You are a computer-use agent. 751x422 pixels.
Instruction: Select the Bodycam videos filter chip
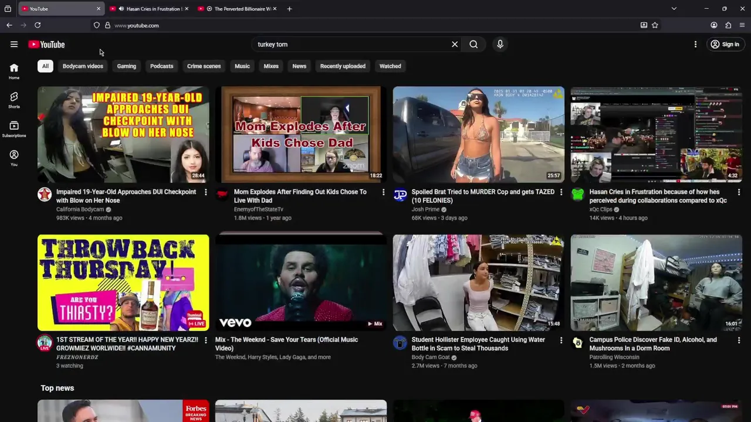83,66
